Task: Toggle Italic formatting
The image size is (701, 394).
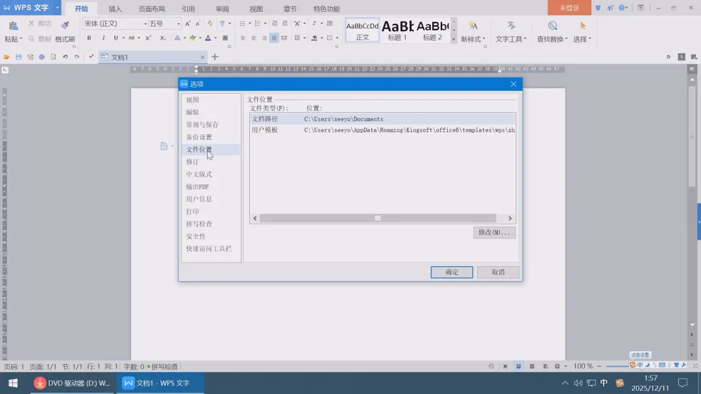Action: (x=103, y=38)
